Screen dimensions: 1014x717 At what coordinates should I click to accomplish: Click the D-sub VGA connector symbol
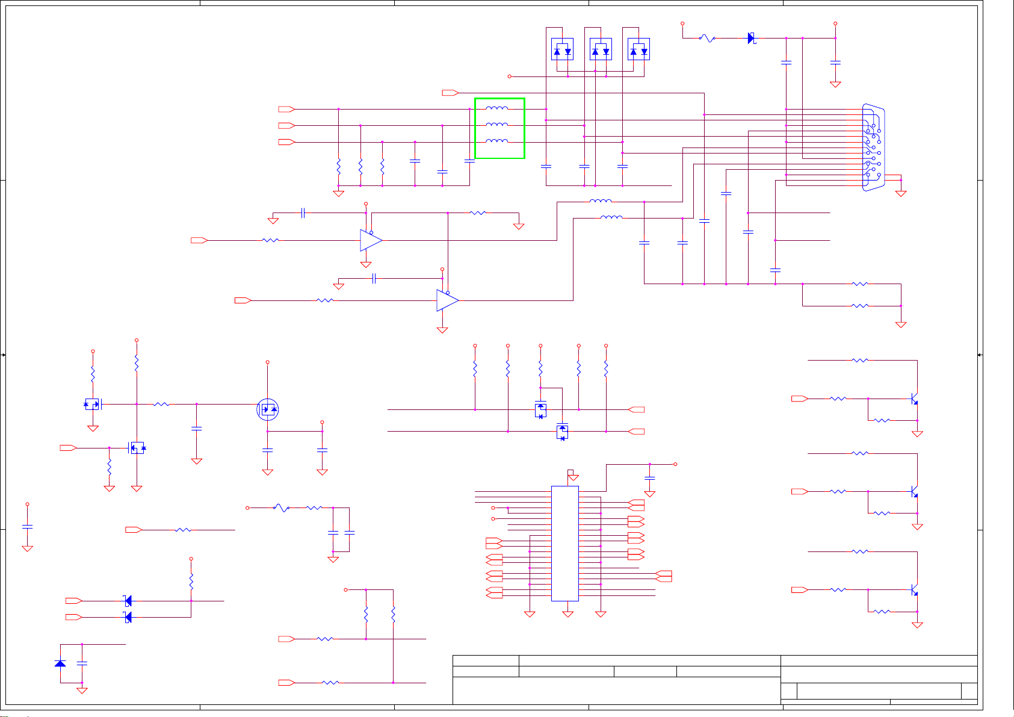(x=873, y=148)
